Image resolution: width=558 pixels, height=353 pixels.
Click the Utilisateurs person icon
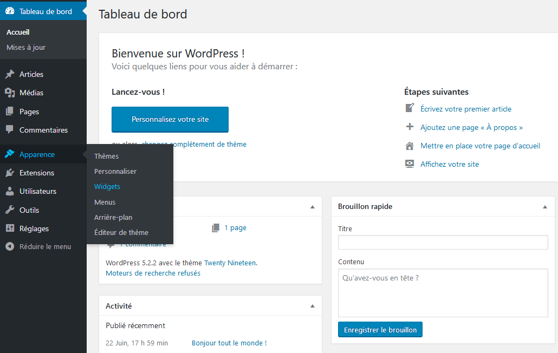coord(10,191)
